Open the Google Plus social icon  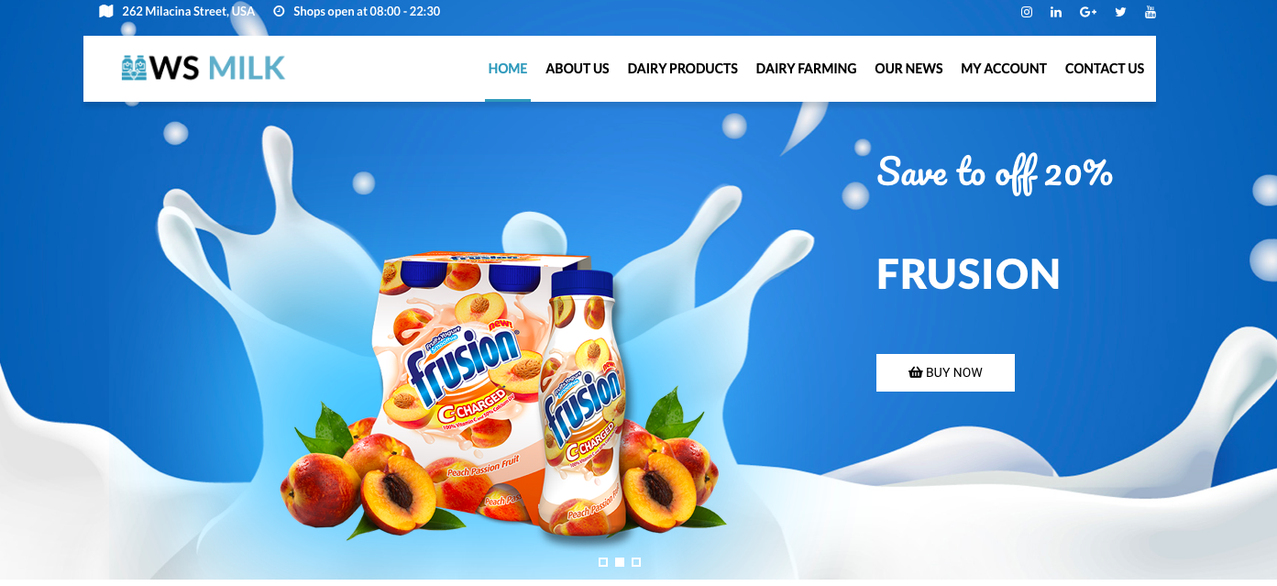coord(1088,12)
